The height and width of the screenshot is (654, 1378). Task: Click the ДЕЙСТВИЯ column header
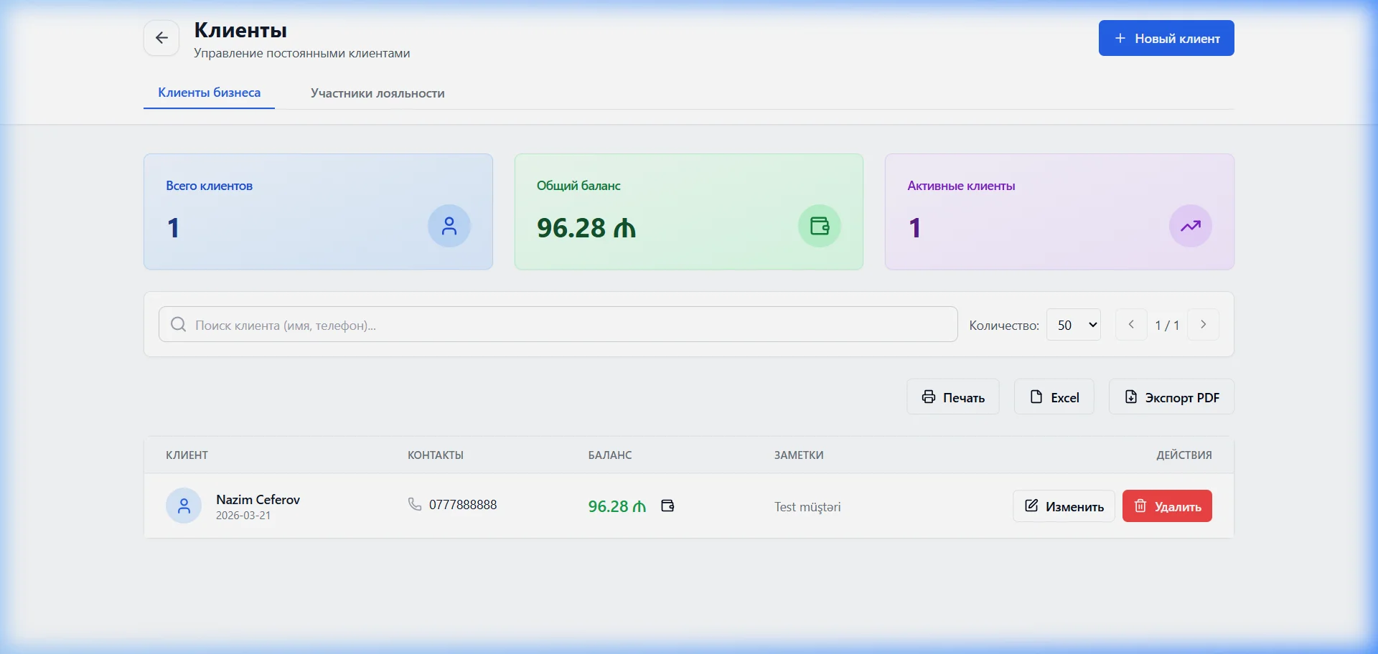pyautogui.click(x=1184, y=455)
